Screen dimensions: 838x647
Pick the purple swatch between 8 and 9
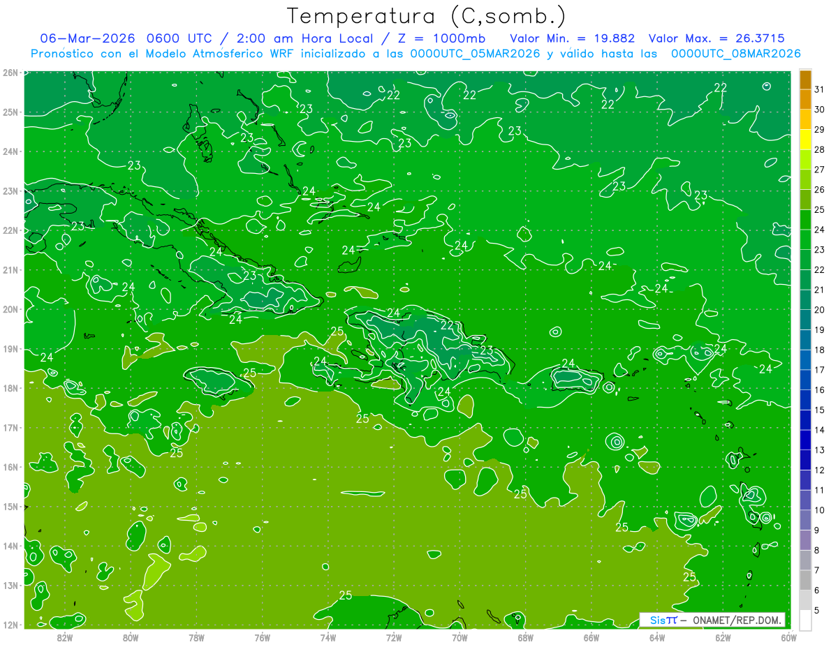[x=805, y=540]
